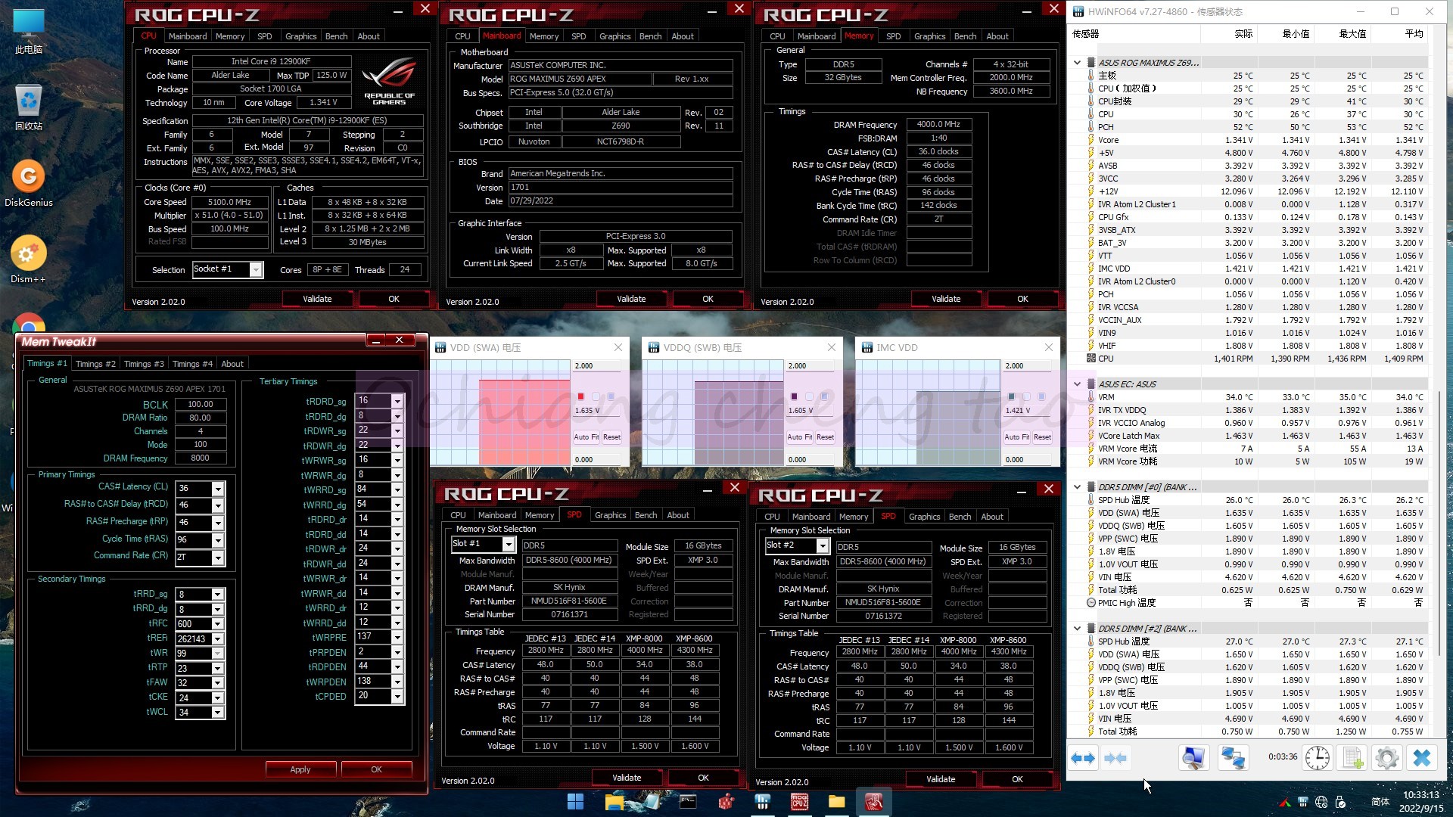Image resolution: width=1453 pixels, height=817 pixels.
Task: Open command prompt icon on taskbar
Action: click(688, 802)
